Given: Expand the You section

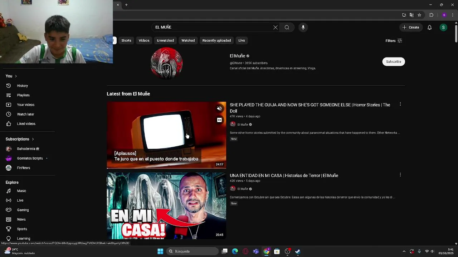Looking at the screenshot, I should point(11,76).
